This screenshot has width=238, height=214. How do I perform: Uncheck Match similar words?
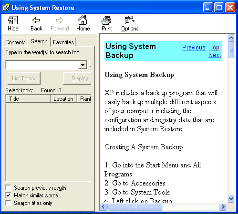(8, 195)
